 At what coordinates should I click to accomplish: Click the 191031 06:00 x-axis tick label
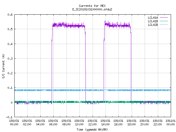point(53,123)
